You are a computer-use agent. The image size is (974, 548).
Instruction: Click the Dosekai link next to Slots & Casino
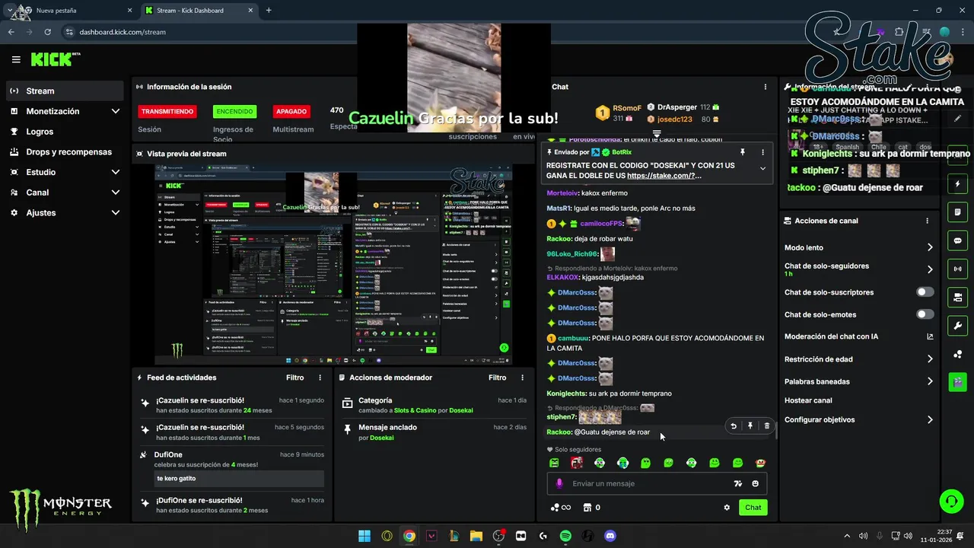460,410
